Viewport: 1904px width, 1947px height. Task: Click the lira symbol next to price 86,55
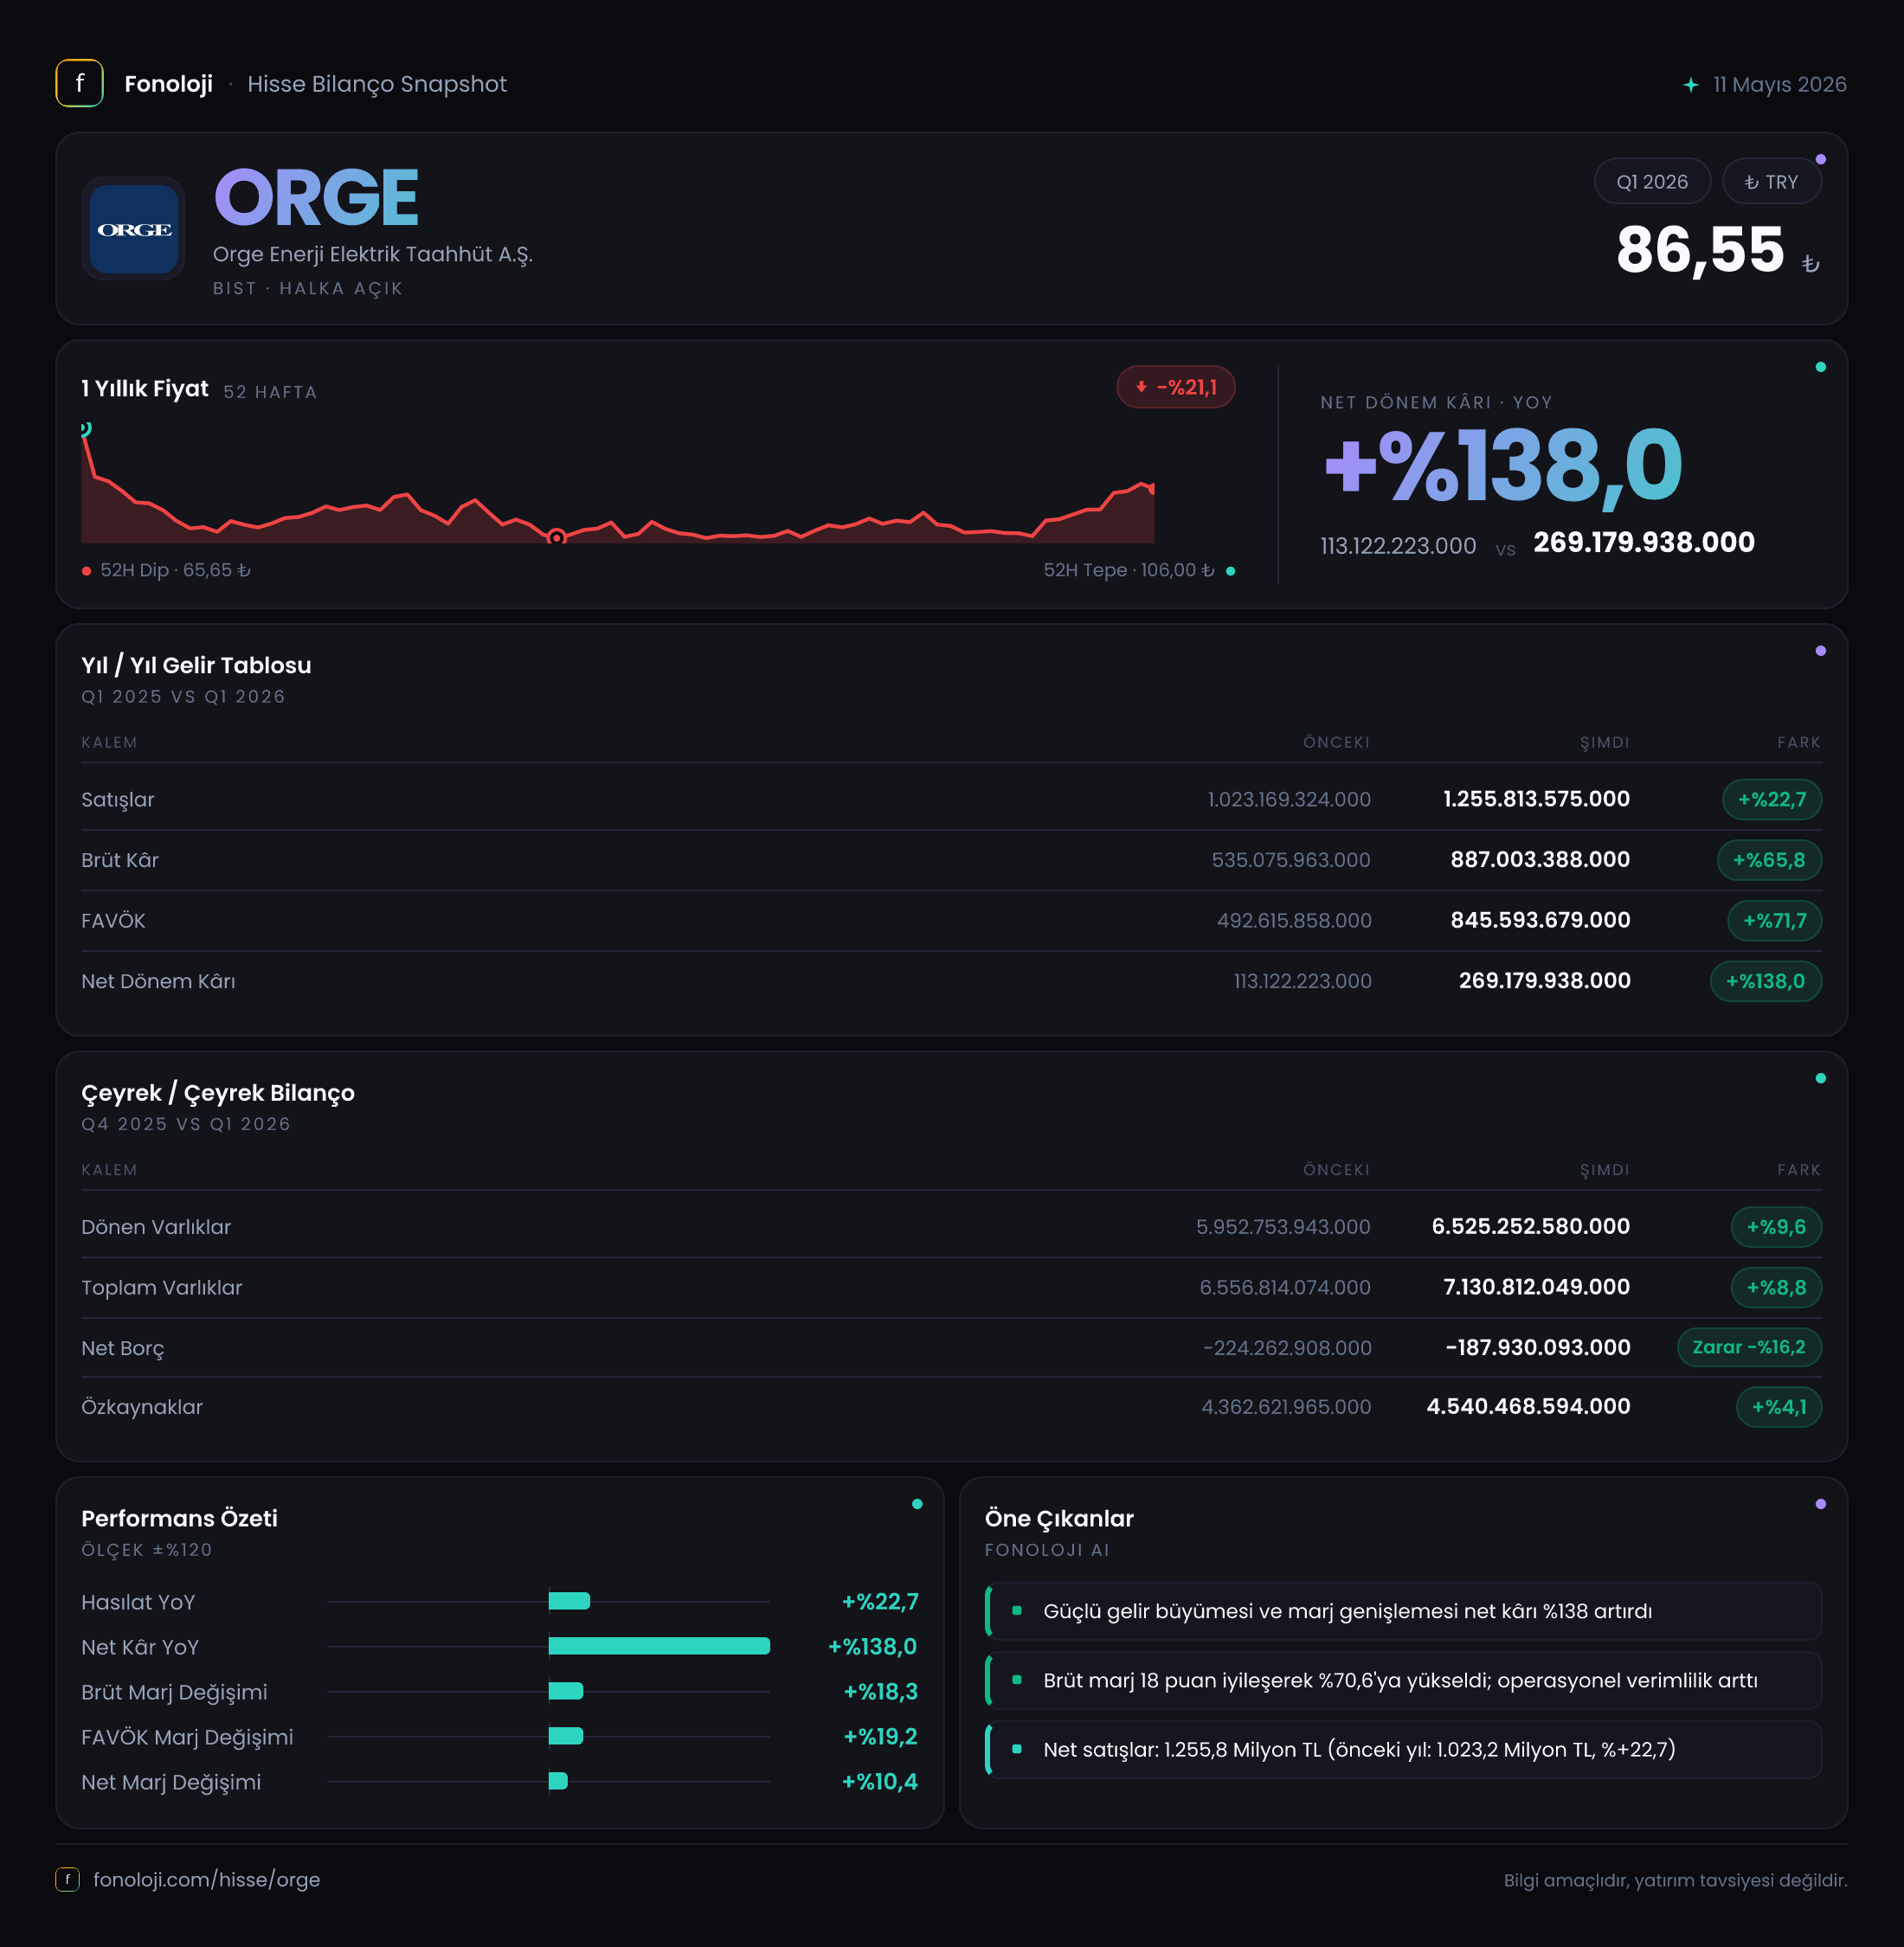[x=1810, y=264]
